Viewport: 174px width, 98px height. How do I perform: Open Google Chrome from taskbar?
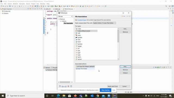[98, 96]
